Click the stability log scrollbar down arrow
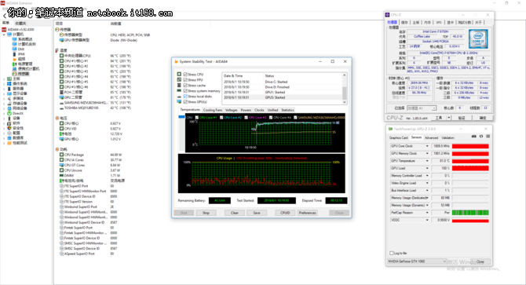526x285 pixels. coord(344,102)
